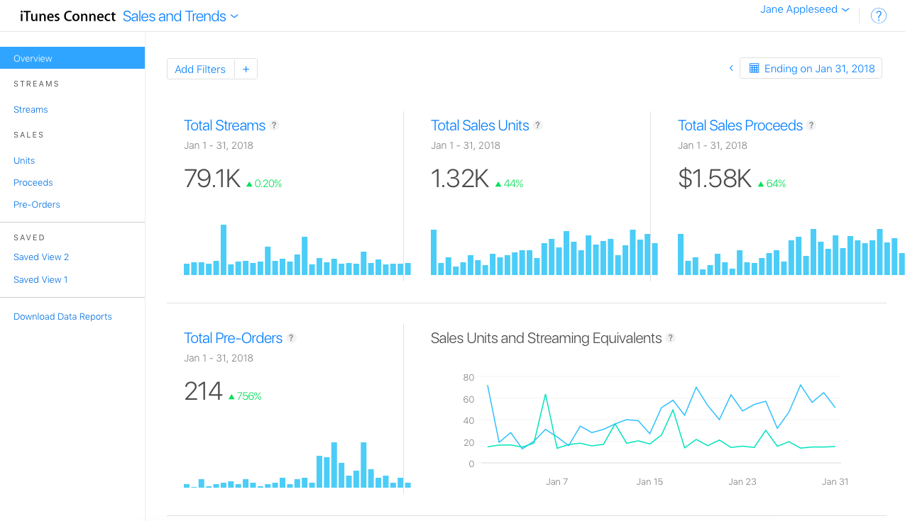This screenshot has height=521, width=905.
Task: Open the Total Sales Proceeds heading link
Action: [740, 125]
